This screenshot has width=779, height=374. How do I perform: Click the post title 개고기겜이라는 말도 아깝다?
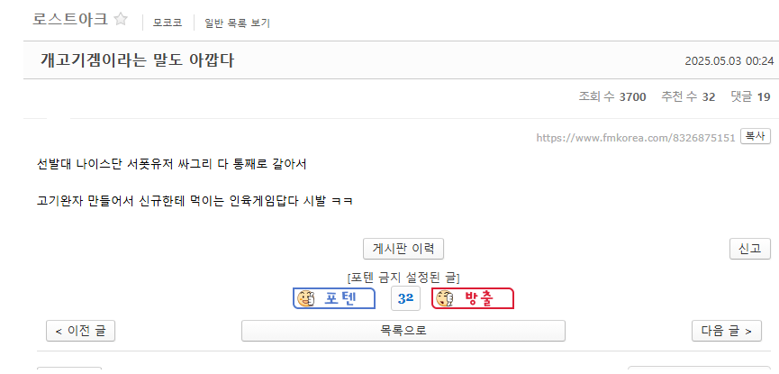coord(138,60)
